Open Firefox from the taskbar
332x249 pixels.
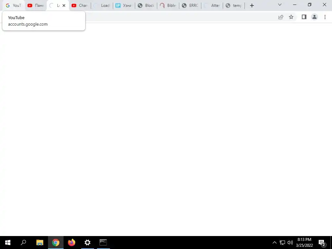(x=72, y=243)
